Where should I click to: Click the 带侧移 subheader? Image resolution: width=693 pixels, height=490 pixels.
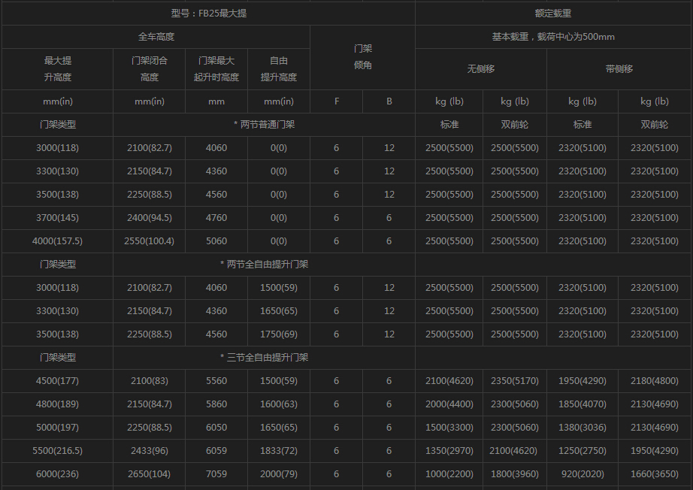(x=619, y=69)
